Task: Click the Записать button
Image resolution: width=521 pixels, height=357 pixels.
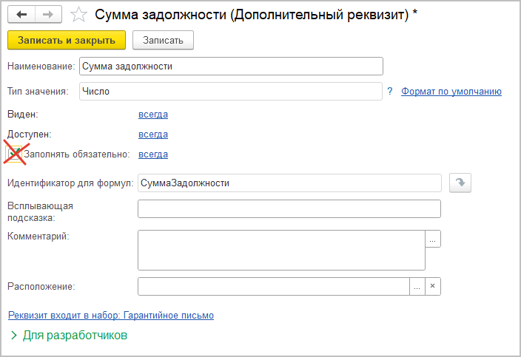Action: click(163, 40)
